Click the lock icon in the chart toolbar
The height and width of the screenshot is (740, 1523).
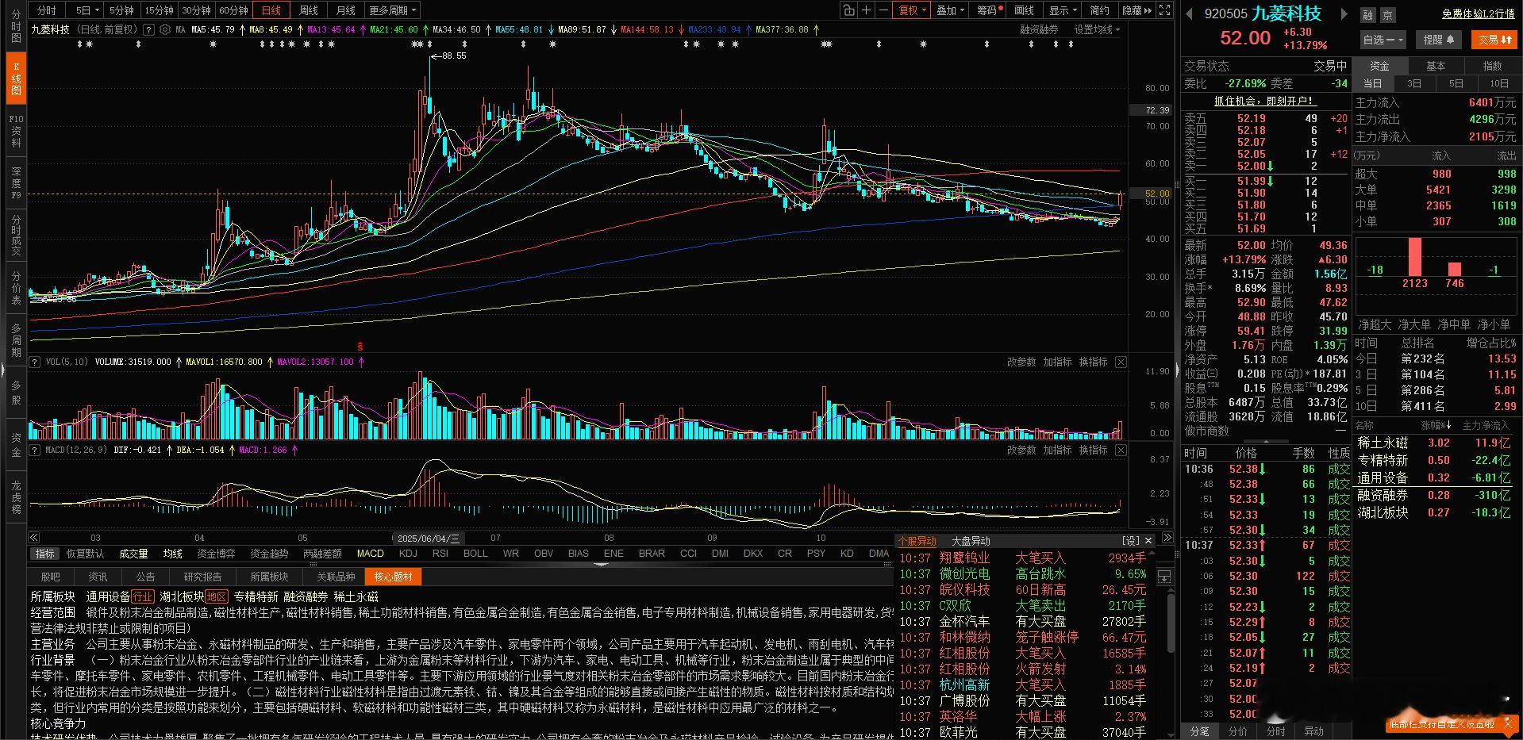point(848,10)
